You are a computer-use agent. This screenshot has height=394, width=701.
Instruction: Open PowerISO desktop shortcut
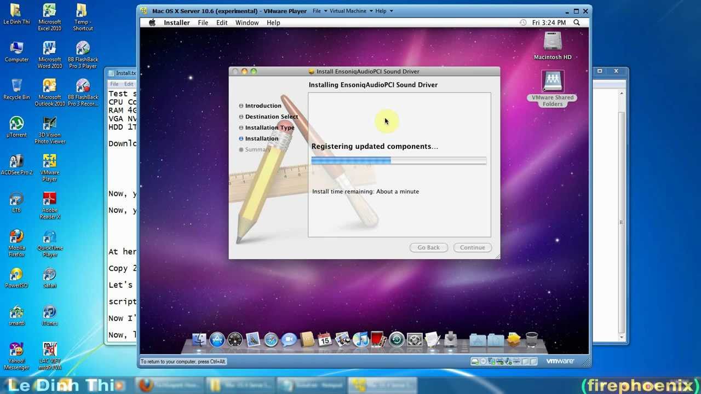[x=16, y=278]
